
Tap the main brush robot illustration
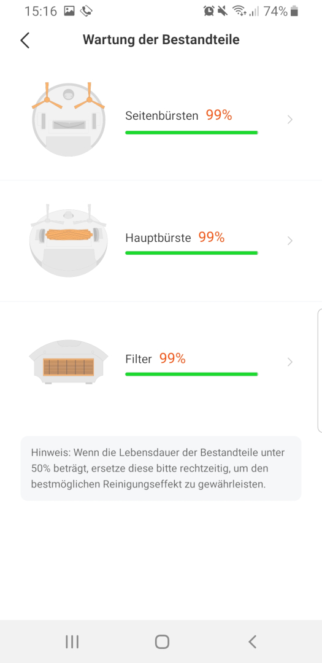click(x=69, y=240)
